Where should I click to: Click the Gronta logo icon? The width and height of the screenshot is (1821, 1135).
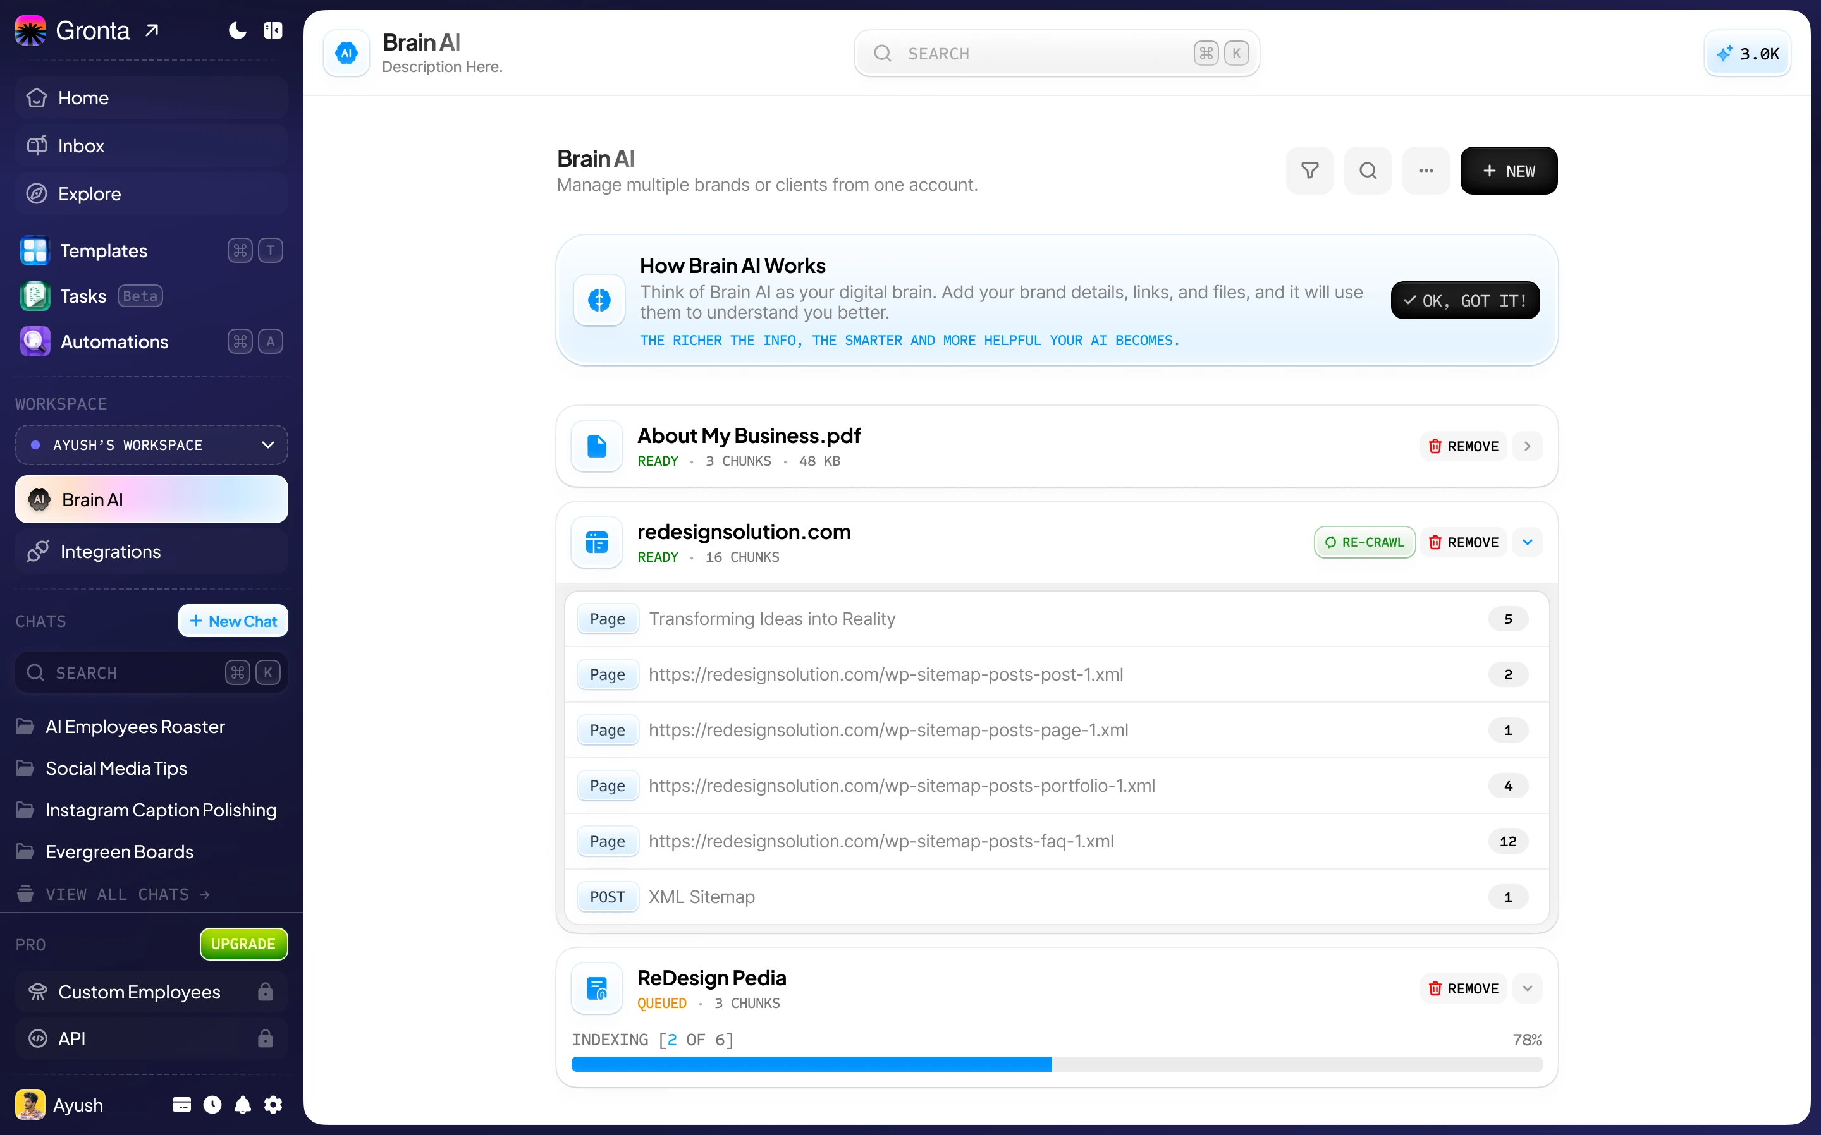30,31
